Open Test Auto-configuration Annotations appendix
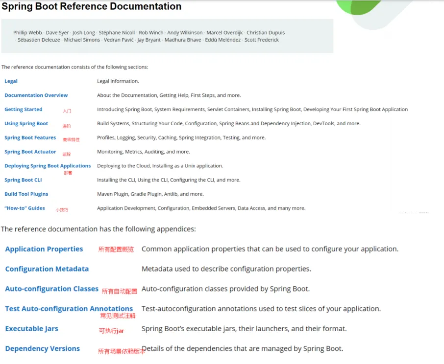Image resolution: width=444 pixels, height=364 pixels. tap(69, 309)
